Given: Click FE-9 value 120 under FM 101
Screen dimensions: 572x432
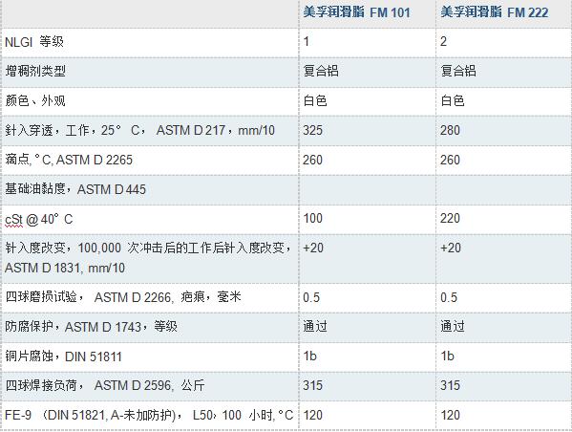Looking at the screenshot, I should point(313,415).
